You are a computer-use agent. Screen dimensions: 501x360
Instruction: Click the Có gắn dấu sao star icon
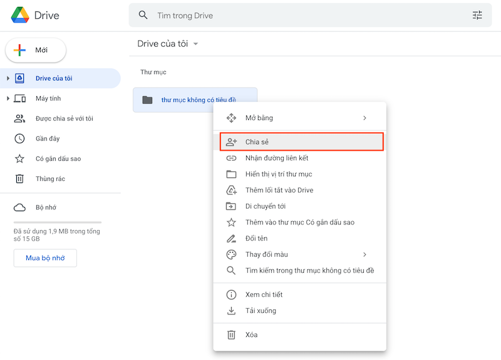[x=21, y=159]
